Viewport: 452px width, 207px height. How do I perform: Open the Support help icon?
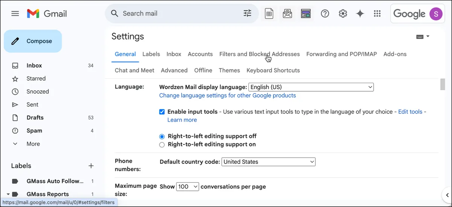tap(325, 14)
